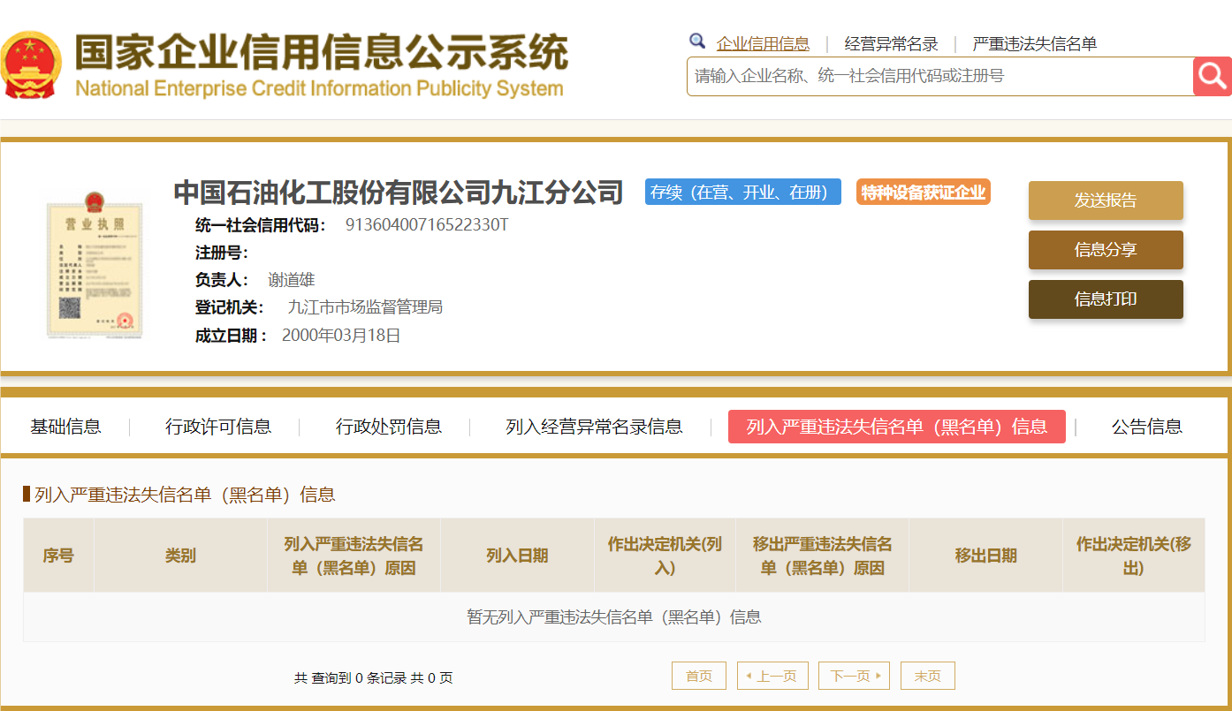Click the 作出决定机关(列入) column header

pos(665,556)
